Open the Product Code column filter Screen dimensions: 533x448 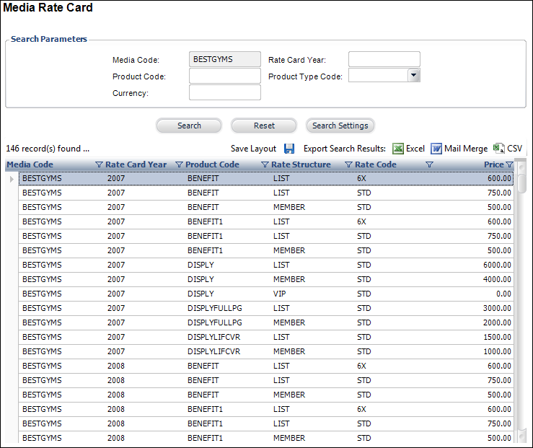[x=265, y=165]
